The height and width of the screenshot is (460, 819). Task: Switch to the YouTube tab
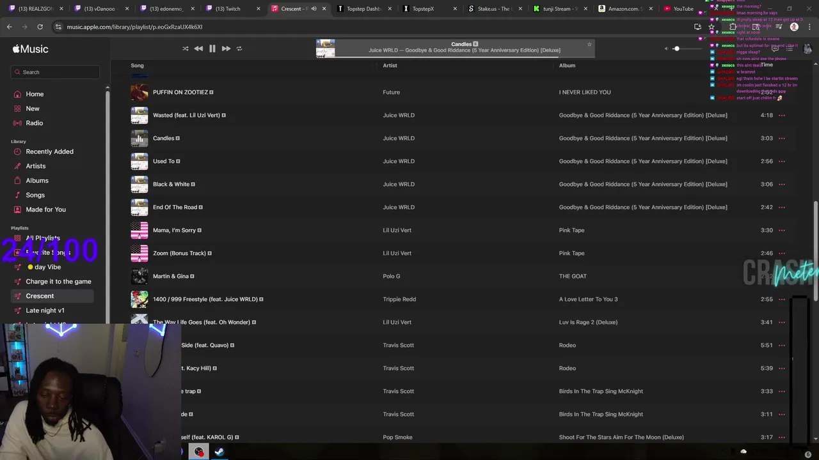683,8
